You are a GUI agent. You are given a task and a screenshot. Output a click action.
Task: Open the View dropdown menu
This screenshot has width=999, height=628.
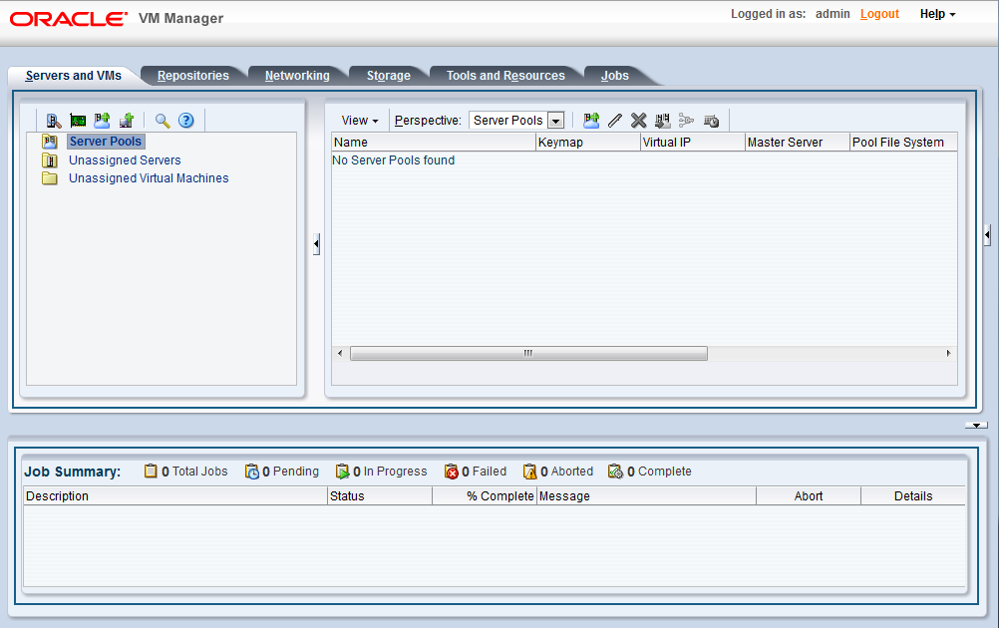pos(359,120)
